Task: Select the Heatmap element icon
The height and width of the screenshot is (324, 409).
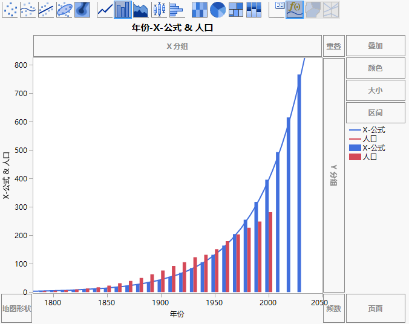Action: click(x=200, y=9)
